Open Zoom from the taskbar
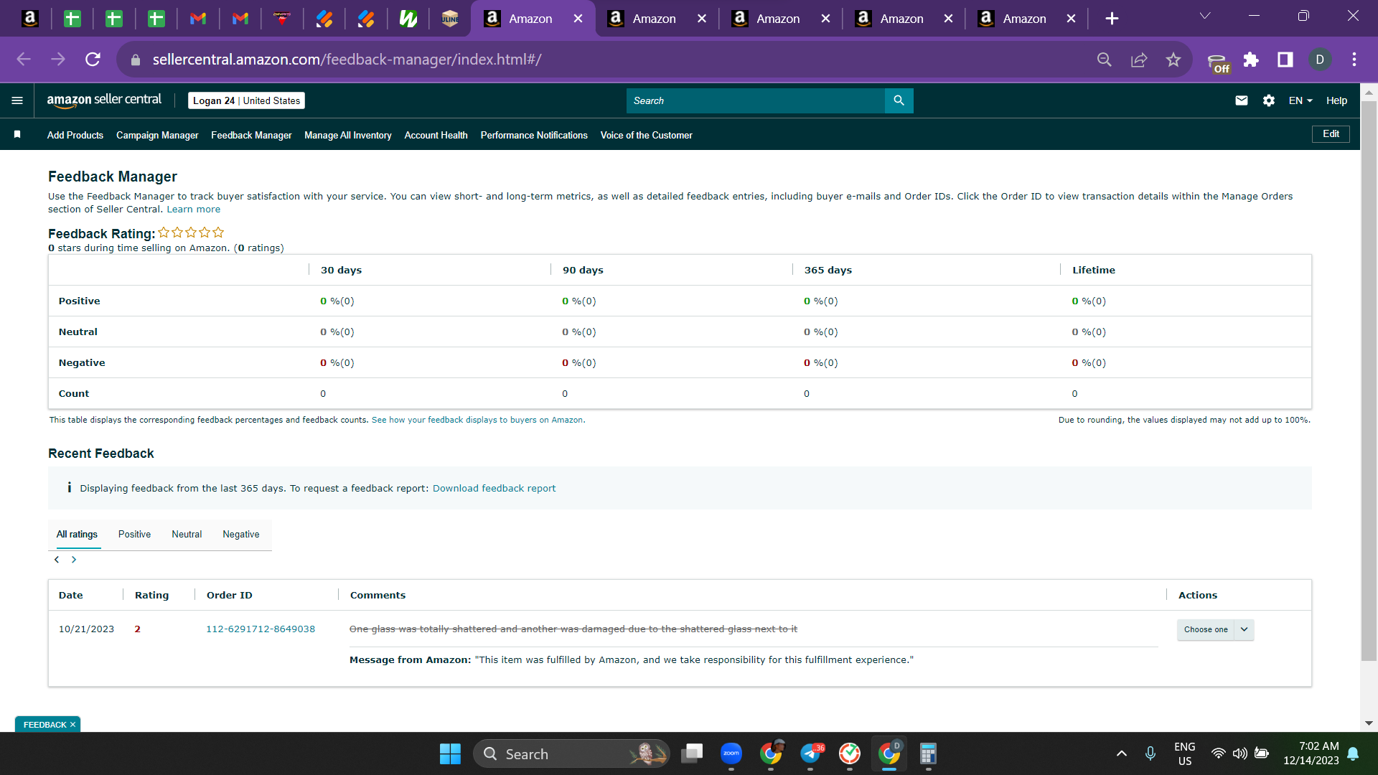 pyautogui.click(x=731, y=753)
